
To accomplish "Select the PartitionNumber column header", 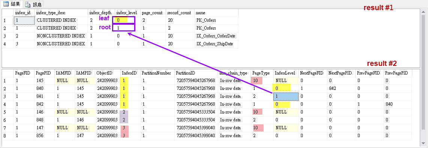I will point(157,73).
